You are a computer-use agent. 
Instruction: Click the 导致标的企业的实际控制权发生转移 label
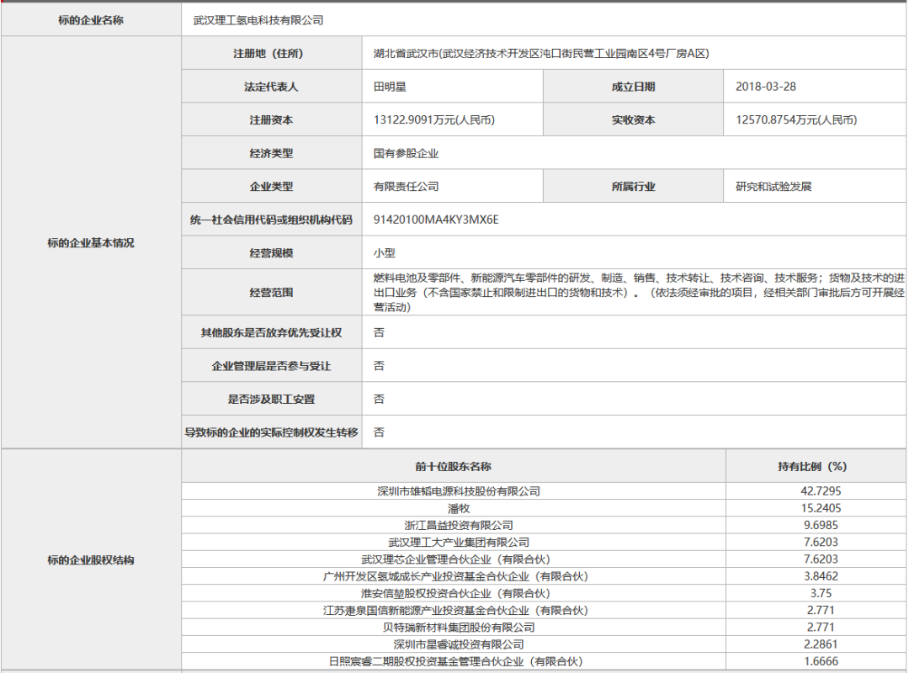tap(271, 432)
